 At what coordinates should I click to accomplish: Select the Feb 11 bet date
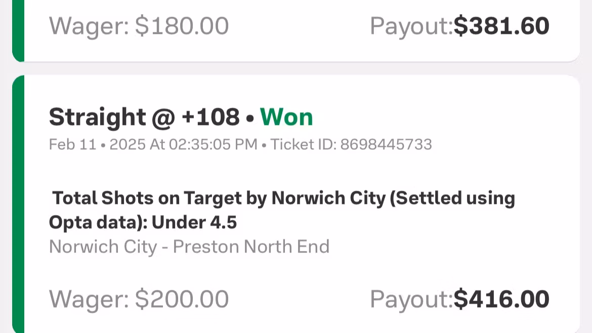(x=72, y=145)
